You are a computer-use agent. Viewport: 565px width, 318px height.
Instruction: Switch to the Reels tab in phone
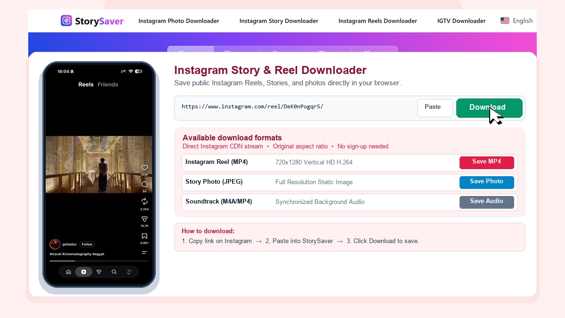pyautogui.click(x=86, y=84)
